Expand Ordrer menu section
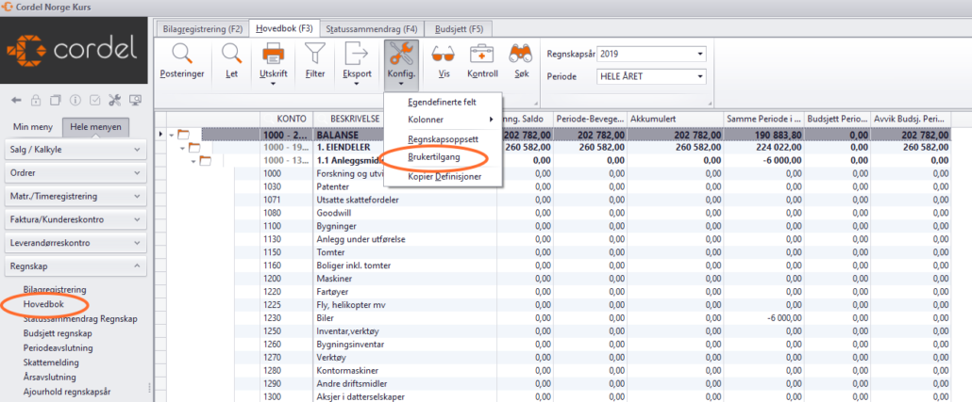972x402 pixels. 75,172
